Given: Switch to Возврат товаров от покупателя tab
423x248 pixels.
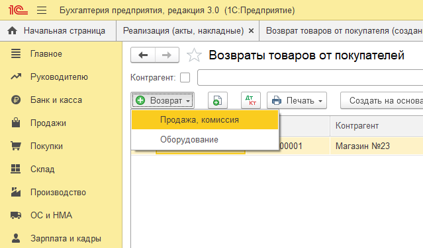Looking at the screenshot, I should point(342,31).
